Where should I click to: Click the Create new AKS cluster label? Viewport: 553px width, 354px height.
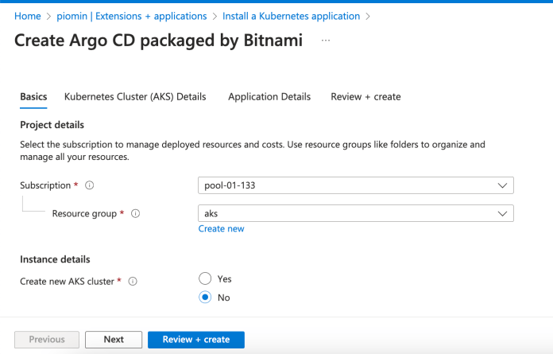[x=67, y=282]
